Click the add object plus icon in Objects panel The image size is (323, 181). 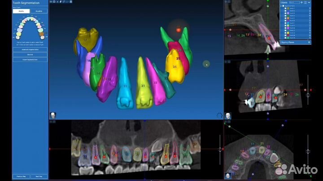click(301, 2)
